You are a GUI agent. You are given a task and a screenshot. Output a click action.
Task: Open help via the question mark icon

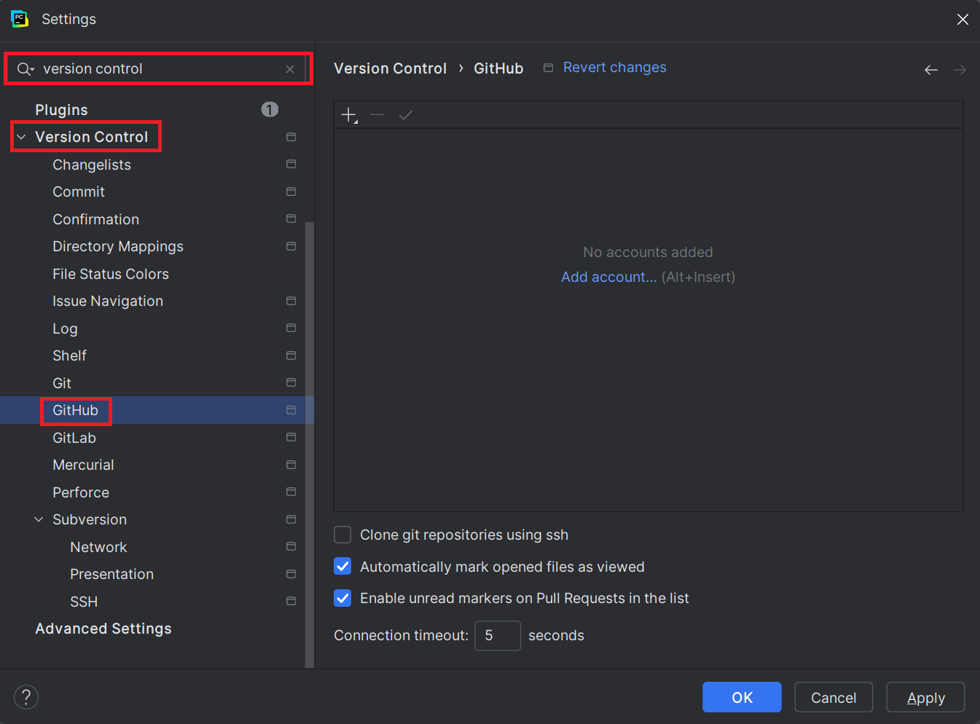pos(26,697)
